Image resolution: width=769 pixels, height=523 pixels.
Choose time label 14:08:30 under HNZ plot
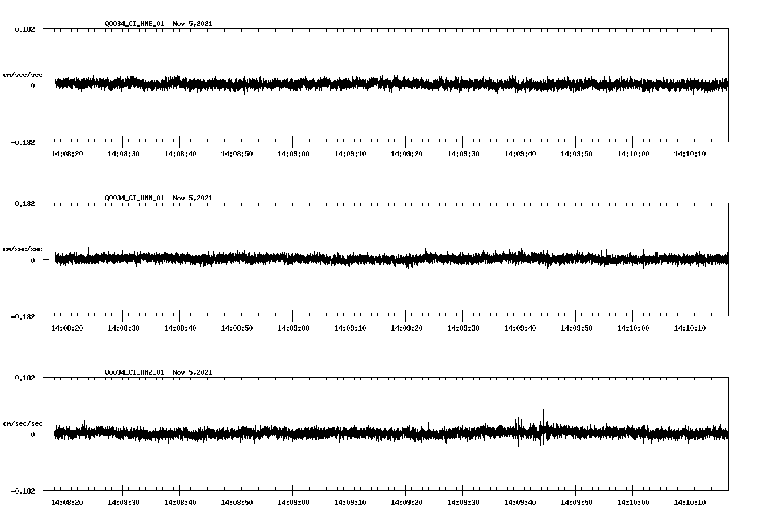tap(123, 502)
